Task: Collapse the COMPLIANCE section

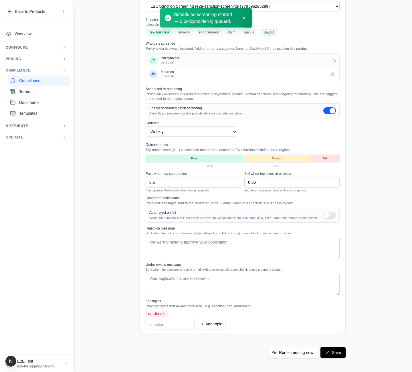Action: [x=36, y=70]
